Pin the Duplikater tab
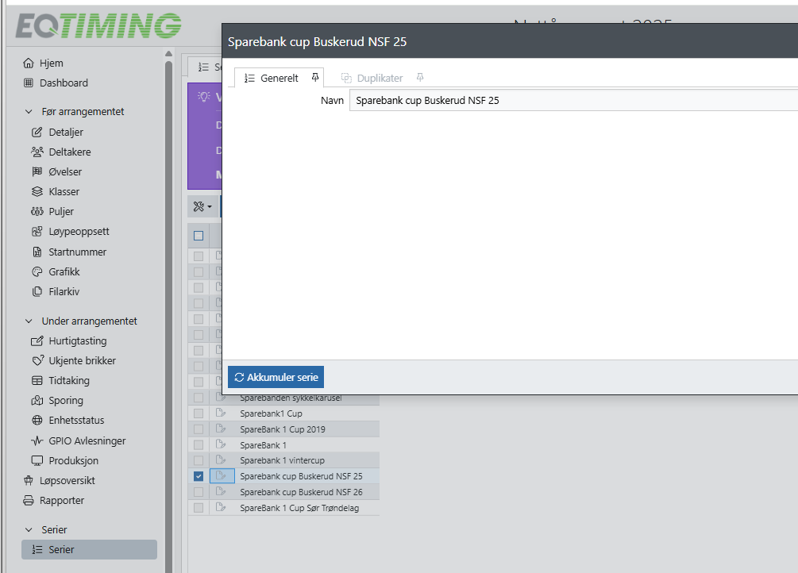The height and width of the screenshot is (573, 798). [420, 77]
